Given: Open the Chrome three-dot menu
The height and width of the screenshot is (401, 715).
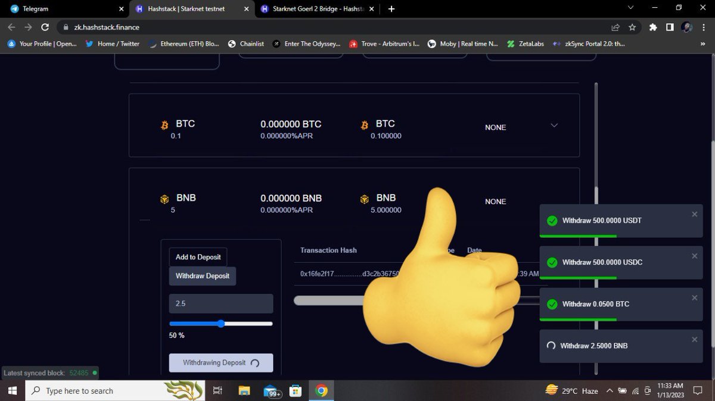Looking at the screenshot, I should pos(704,27).
